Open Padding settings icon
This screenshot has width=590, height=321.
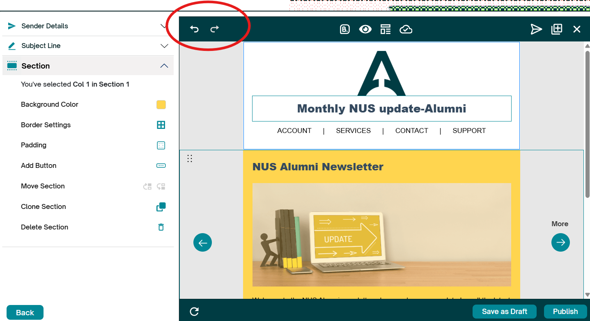[161, 145]
